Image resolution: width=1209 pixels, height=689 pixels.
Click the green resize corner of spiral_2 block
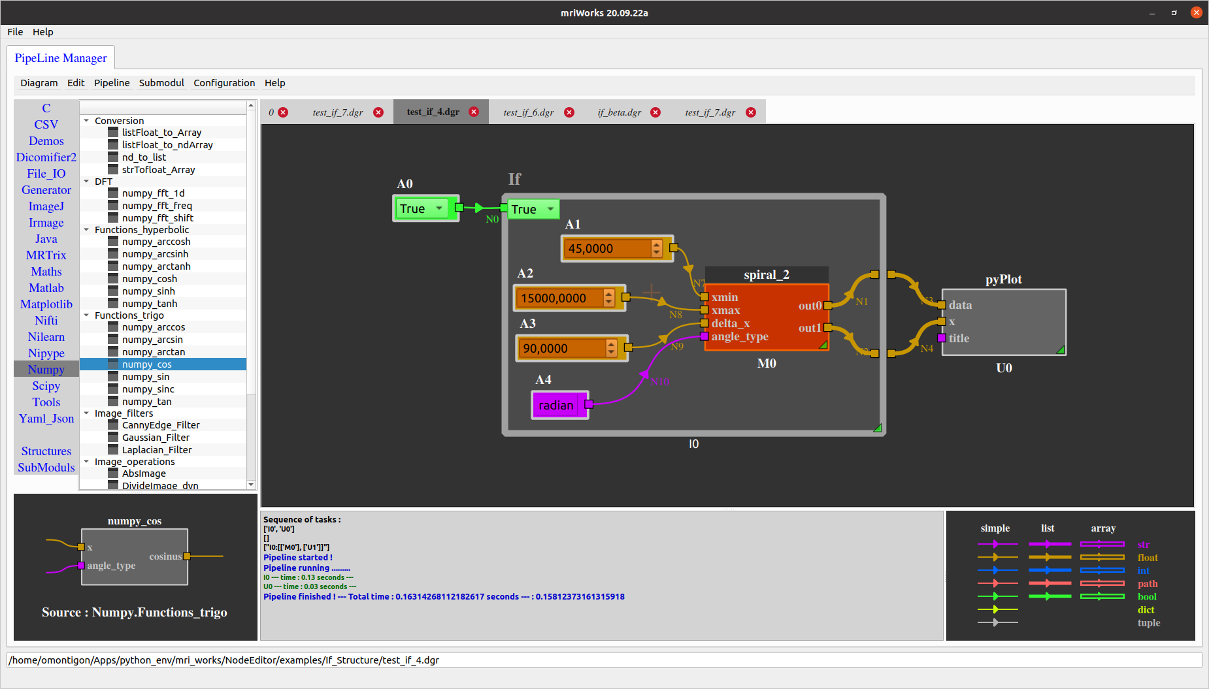(x=823, y=345)
